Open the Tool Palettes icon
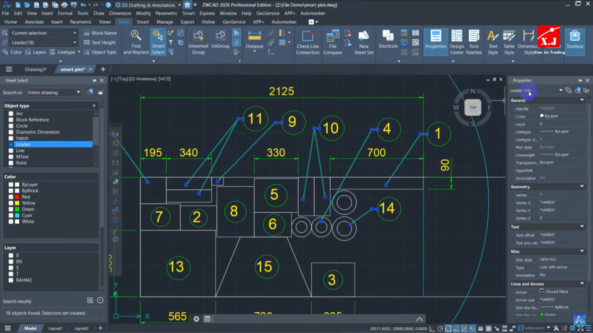The width and height of the screenshot is (593, 333). [473, 42]
